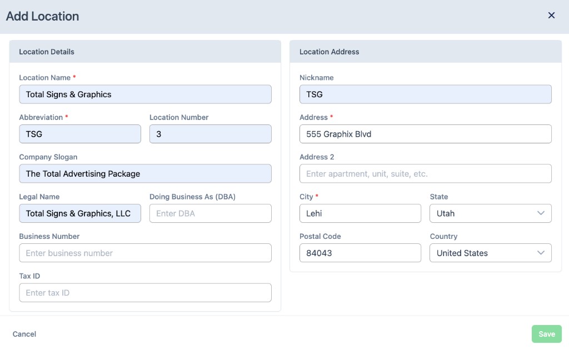The width and height of the screenshot is (569, 350).
Task: Click into the Business Number field
Action: click(145, 253)
